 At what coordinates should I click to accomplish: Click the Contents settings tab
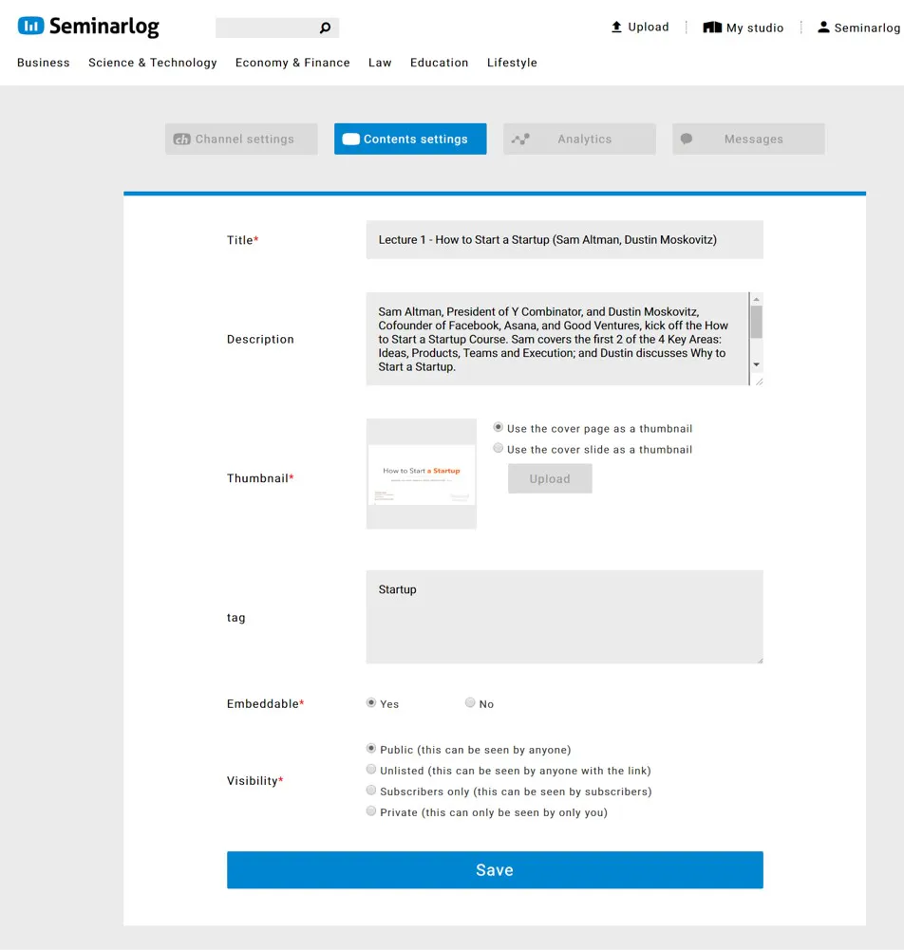coord(410,140)
